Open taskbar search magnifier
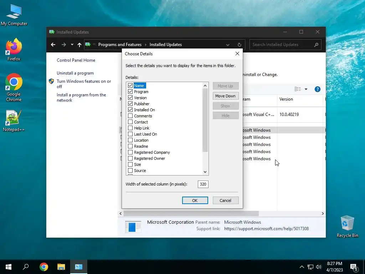This screenshot has height=274, width=365. click(x=26, y=267)
